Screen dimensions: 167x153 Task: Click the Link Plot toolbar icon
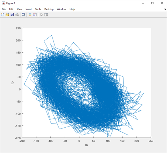click(23, 15)
